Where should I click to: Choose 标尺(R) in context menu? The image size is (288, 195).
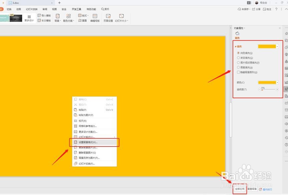click(x=94, y=121)
